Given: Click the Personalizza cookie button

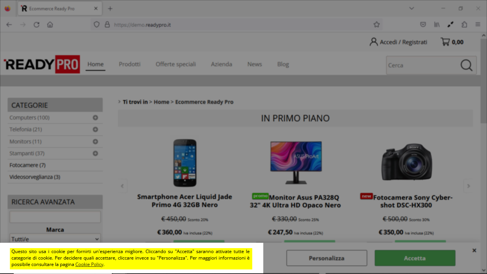Looking at the screenshot, I should point(326,258).
